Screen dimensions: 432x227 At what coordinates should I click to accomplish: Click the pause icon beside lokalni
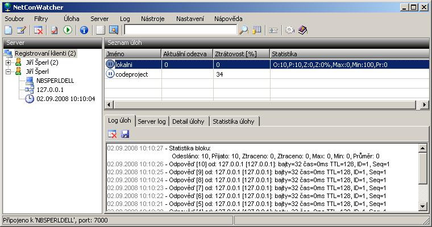click(110, 64)
